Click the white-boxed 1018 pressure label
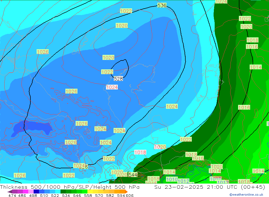Image resolution: width=269 pixels, height=197 pixels. [140, 152]
